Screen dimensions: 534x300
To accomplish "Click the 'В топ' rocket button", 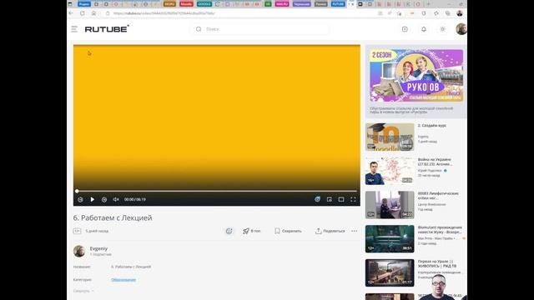I will pos(252,231).
